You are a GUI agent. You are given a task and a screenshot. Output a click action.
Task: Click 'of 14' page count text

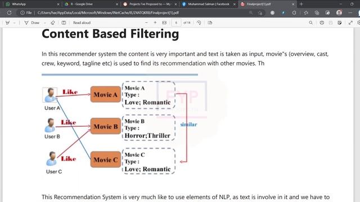coord(187,22)
